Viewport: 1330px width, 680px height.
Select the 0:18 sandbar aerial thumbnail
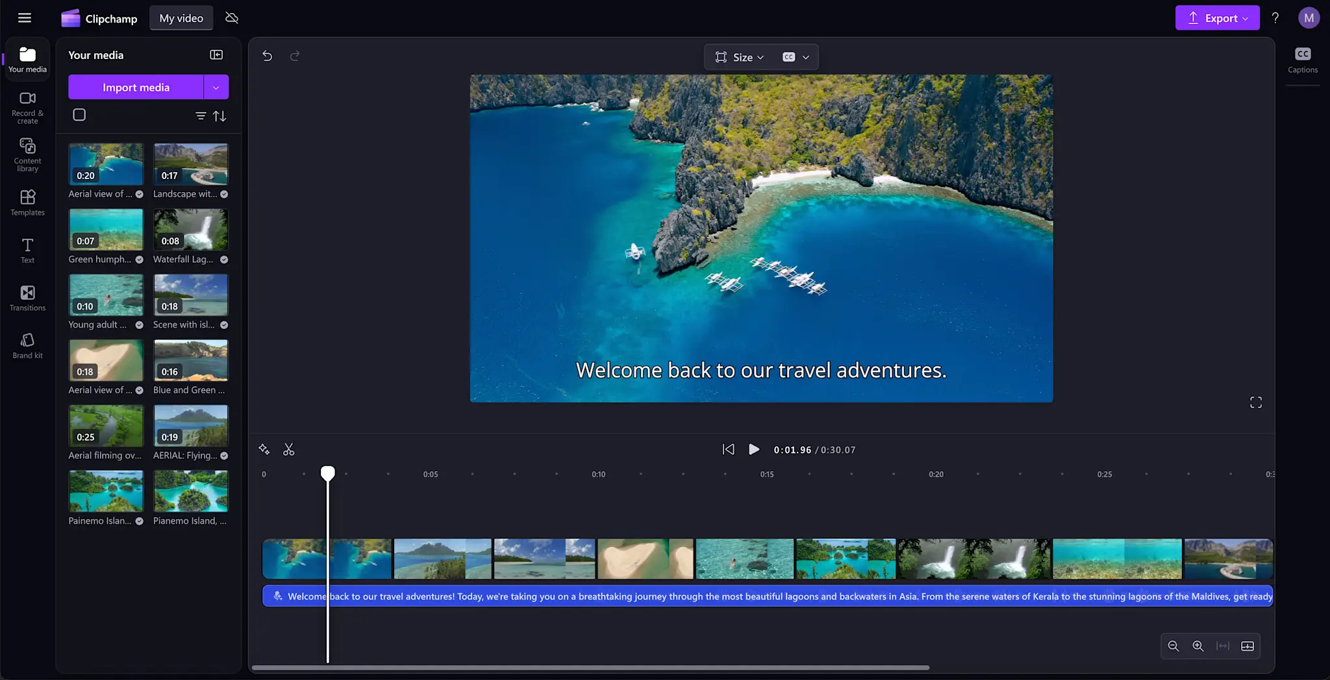106,361
